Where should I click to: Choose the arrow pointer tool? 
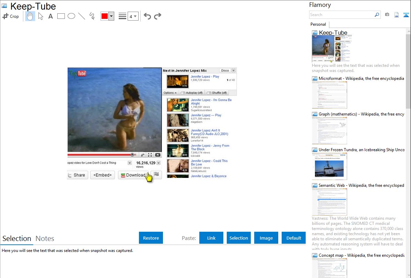40,16
